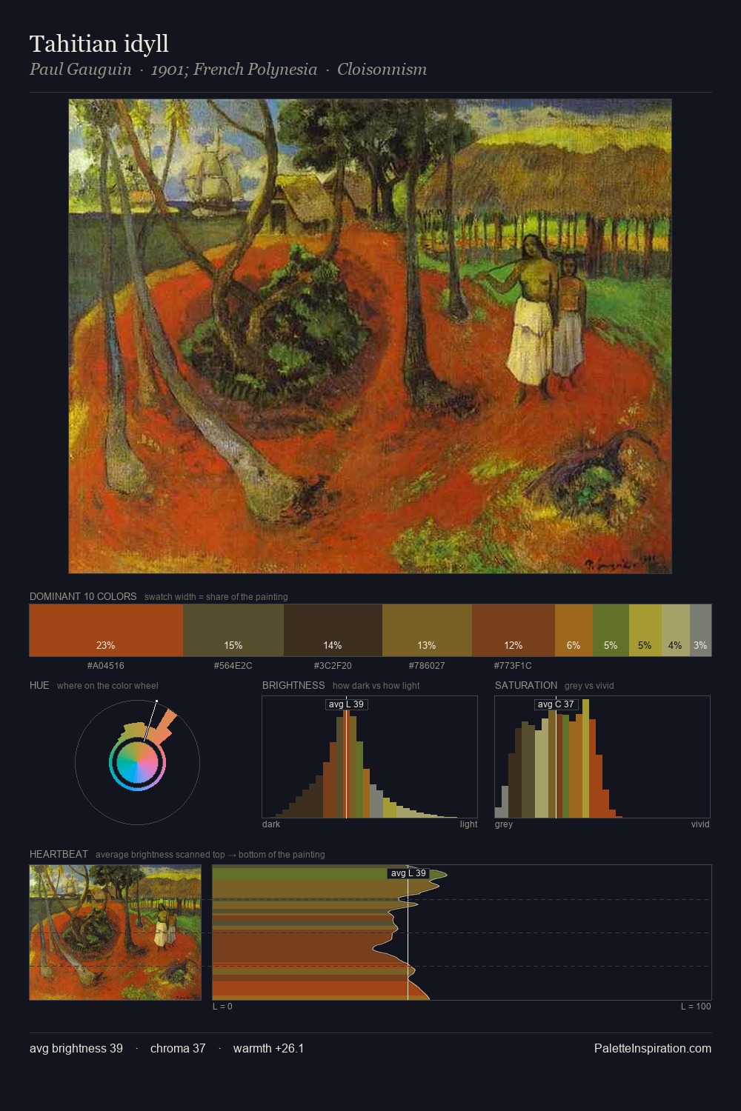This screenshot has height=1111, width=741.
Task: Click the small painting thumbnail in Heartbeat
Action: pyautogui.click(x=116, y=932)
